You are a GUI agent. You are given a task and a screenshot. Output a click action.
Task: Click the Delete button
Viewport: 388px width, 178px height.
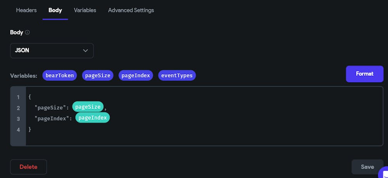pyautogui.click(x=28, y=167)
